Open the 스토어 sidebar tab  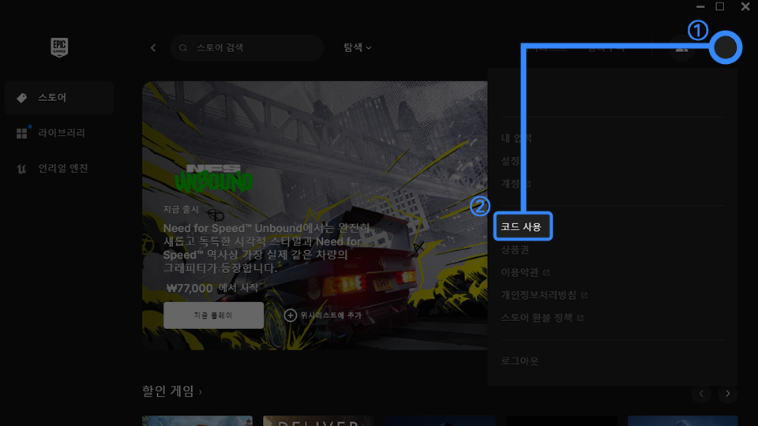point(59,98)
